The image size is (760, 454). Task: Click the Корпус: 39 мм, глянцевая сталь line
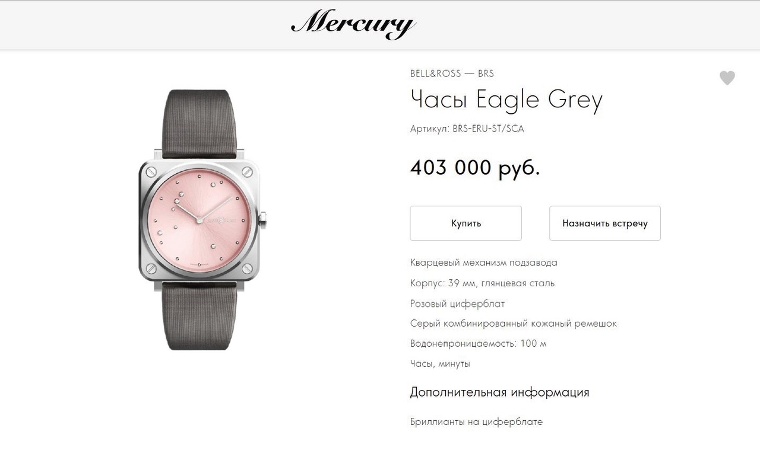[482, 283]
